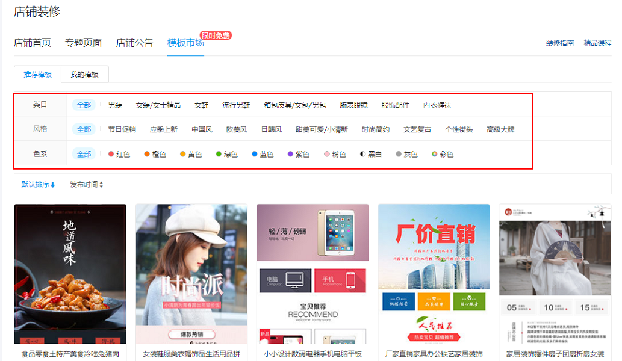622x361 pixels.
Task: Pick the 黑白 color filter
Action: point(371,154)
